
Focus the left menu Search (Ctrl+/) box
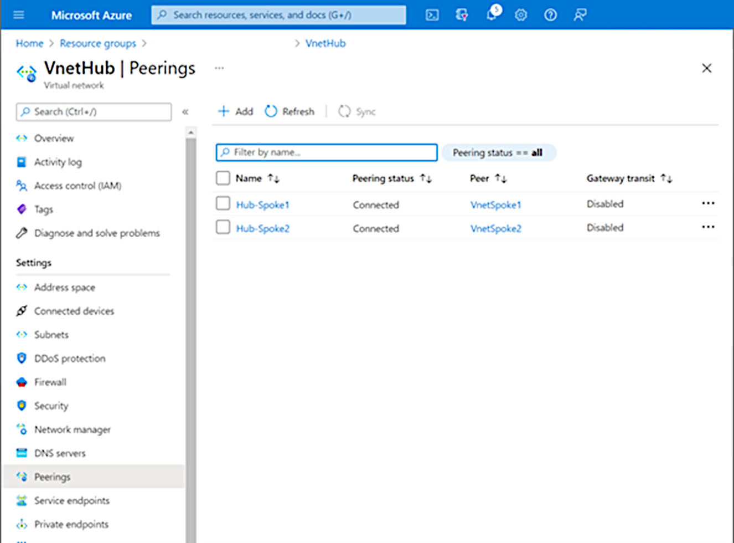click(x=94, y=112)
